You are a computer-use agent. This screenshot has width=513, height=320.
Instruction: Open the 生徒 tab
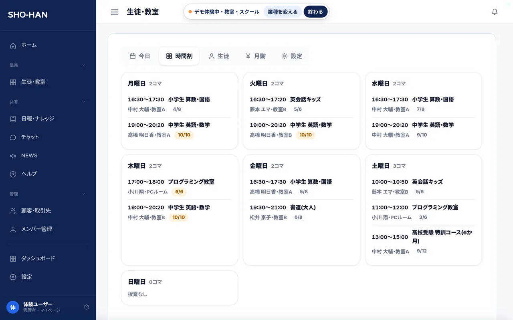click(219, 56)
